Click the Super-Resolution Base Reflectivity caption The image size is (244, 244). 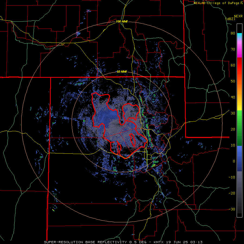click(123, 242)
